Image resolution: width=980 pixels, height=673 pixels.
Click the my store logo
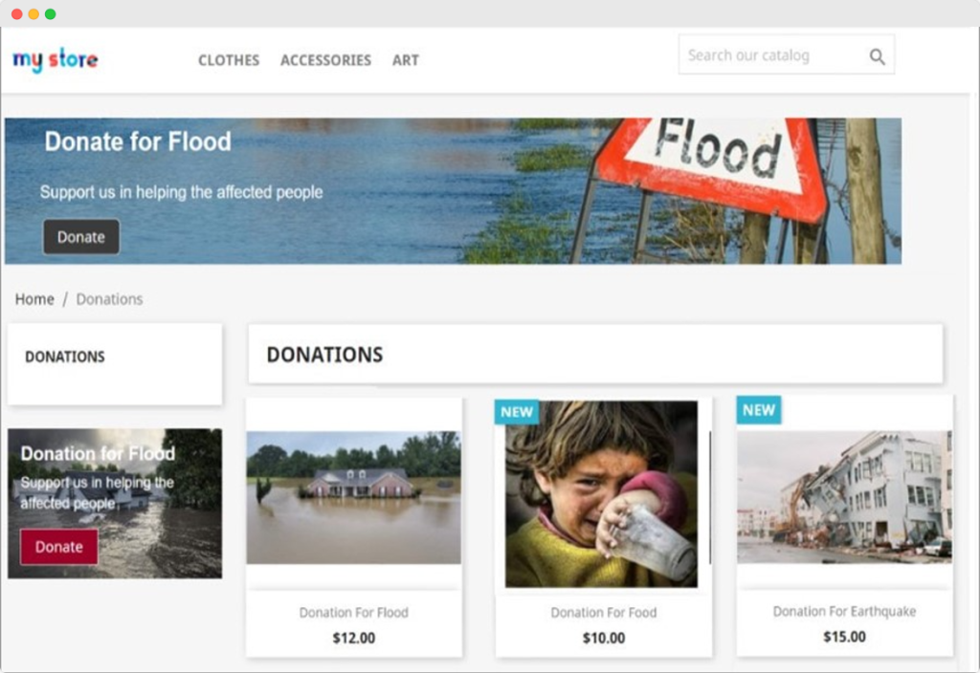click(56, 60)
